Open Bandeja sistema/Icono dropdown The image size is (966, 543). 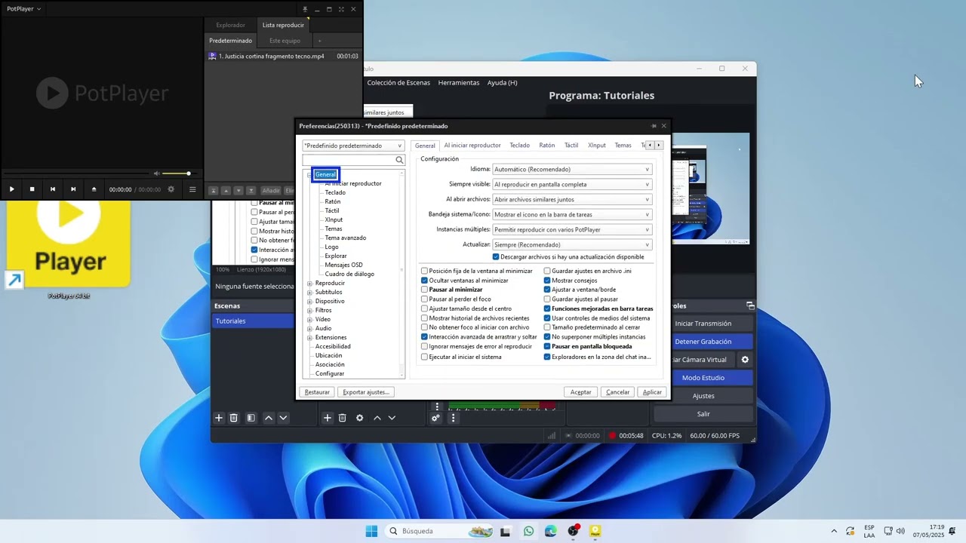572,215
